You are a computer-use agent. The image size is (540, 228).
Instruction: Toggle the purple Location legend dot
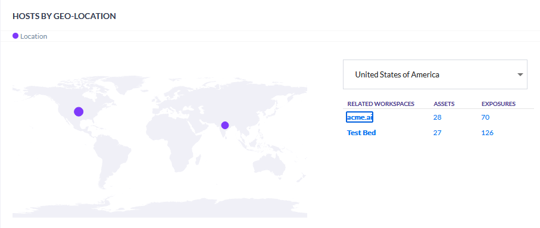coord(15,36)
